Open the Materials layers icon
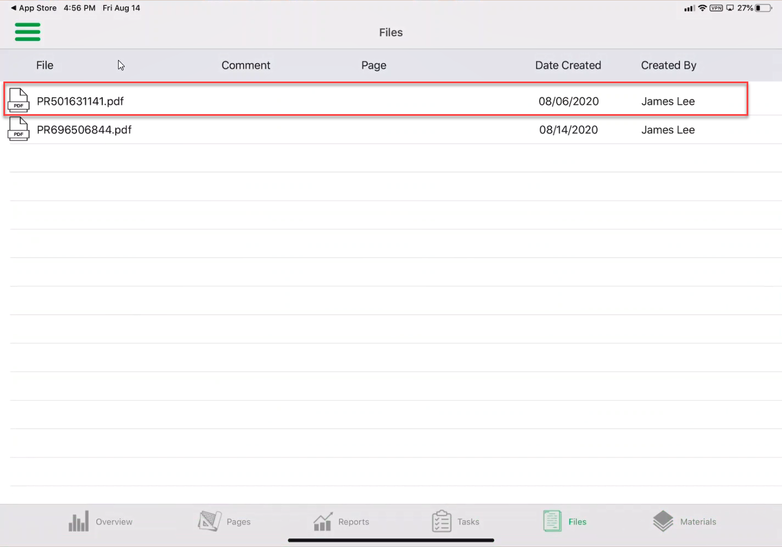The height and width of the screenshot is (547, 782). (663, 521)
